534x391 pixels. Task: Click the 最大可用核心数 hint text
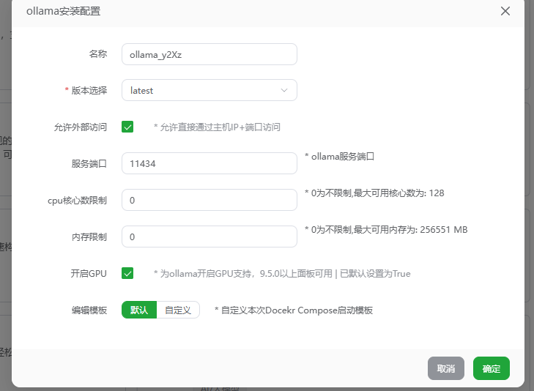374,193
